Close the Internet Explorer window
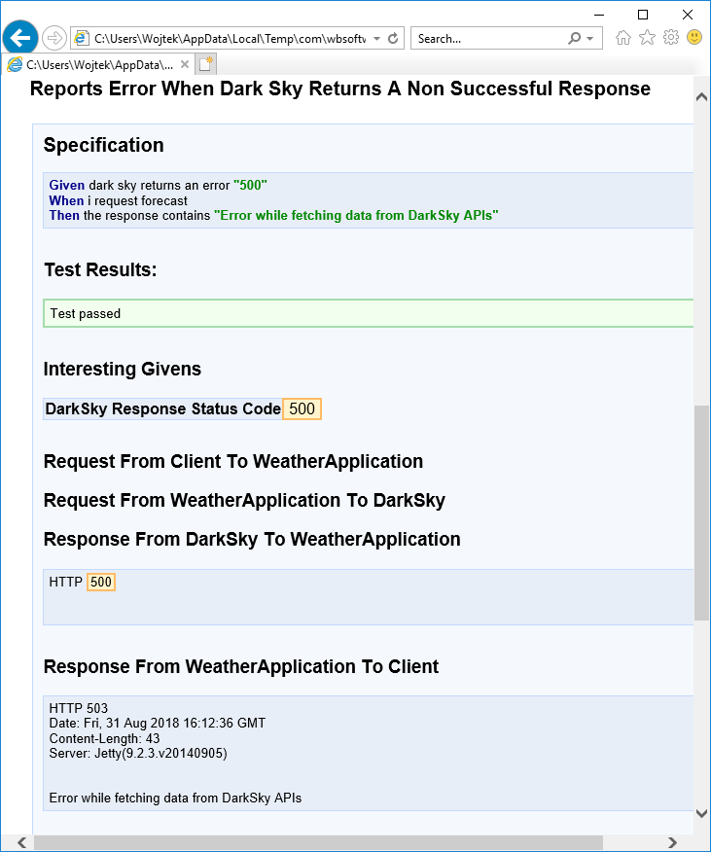The image size is (711, 852). click(x=687, y=15)
